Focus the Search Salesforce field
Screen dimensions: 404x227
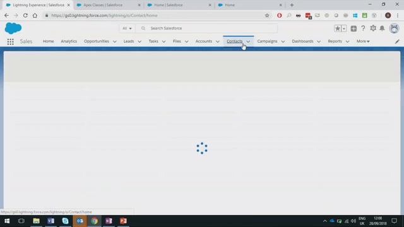pyautogui.click(x=206, y=28)
